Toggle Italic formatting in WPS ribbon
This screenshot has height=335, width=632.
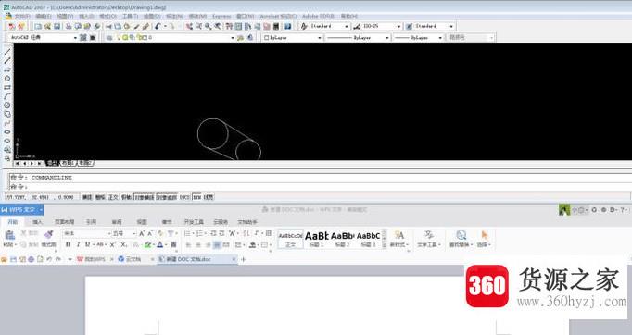click(x=78, y=244)
